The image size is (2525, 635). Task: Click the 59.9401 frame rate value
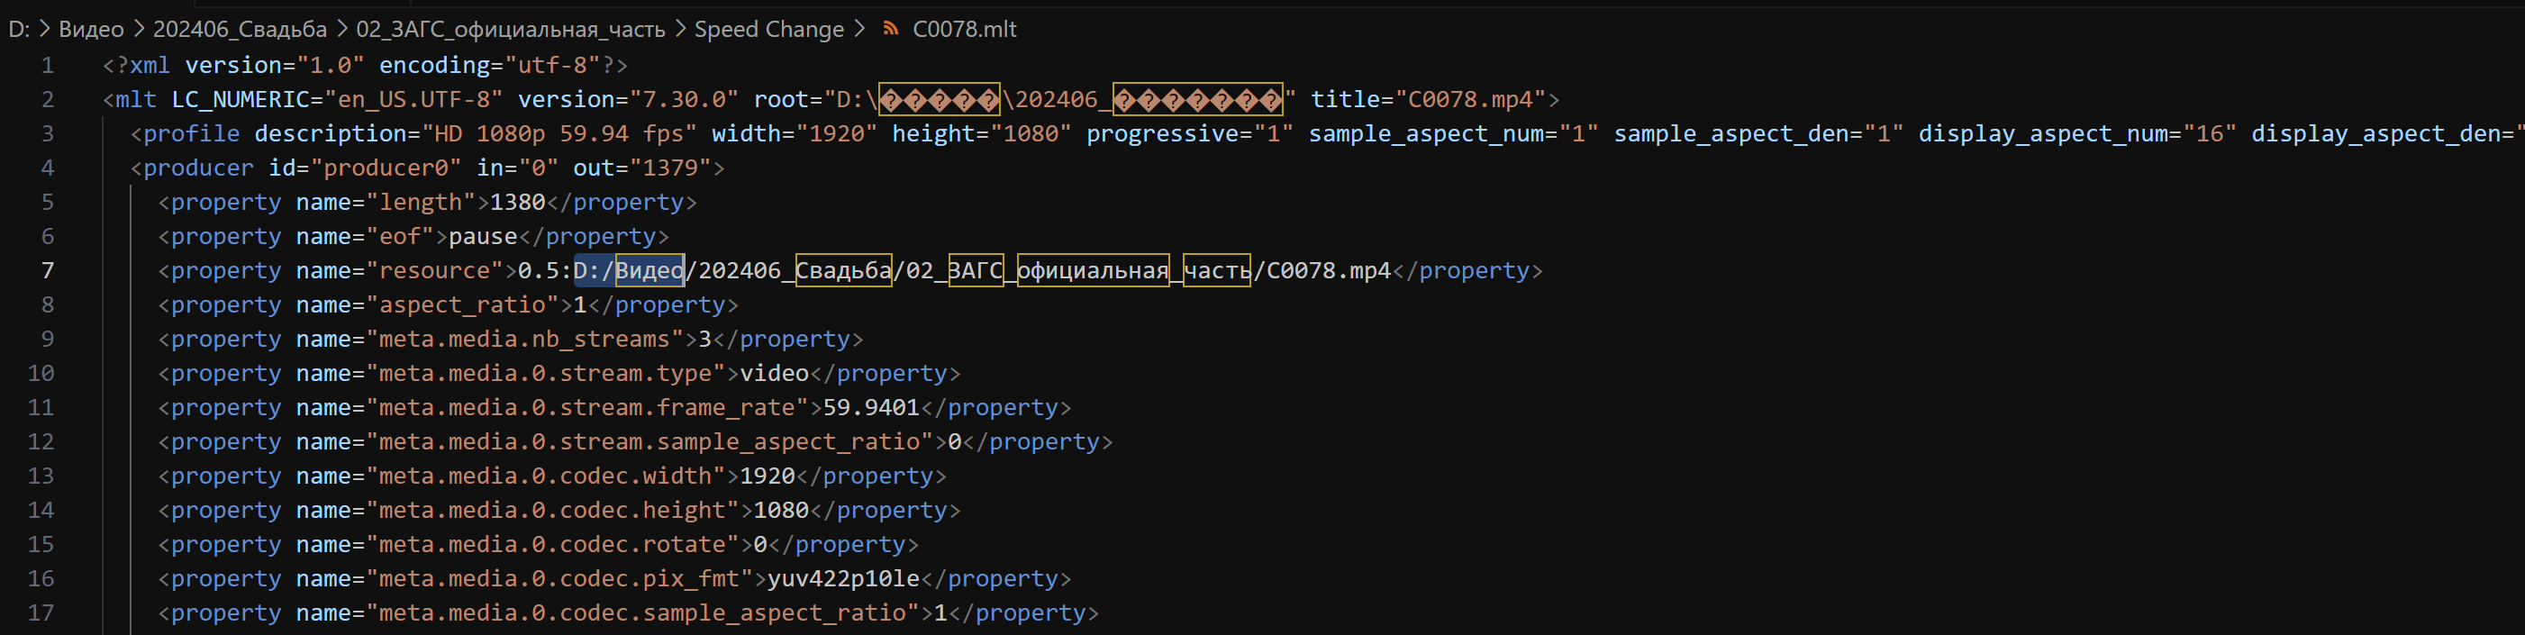pyautogui.click(x=870, y=408)
